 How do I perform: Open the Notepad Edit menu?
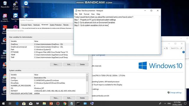click(x=81, y=14)
